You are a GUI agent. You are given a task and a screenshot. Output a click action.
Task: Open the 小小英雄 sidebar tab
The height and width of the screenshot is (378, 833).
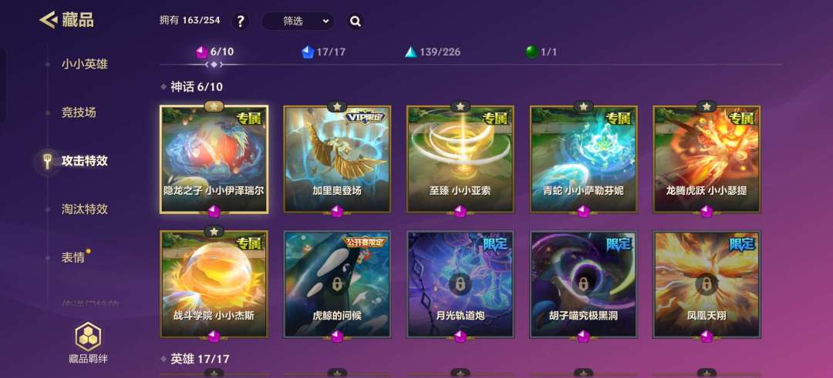click(85, 65)
